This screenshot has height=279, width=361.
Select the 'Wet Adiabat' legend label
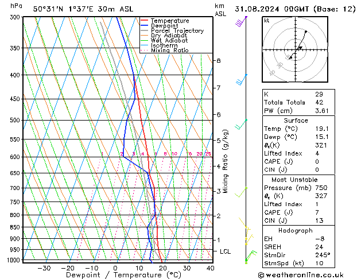coord(169,41)
